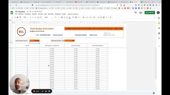Apply percent format to cell
The height and width of the screenshot is (95, 170).
click(x=33, y=17)
